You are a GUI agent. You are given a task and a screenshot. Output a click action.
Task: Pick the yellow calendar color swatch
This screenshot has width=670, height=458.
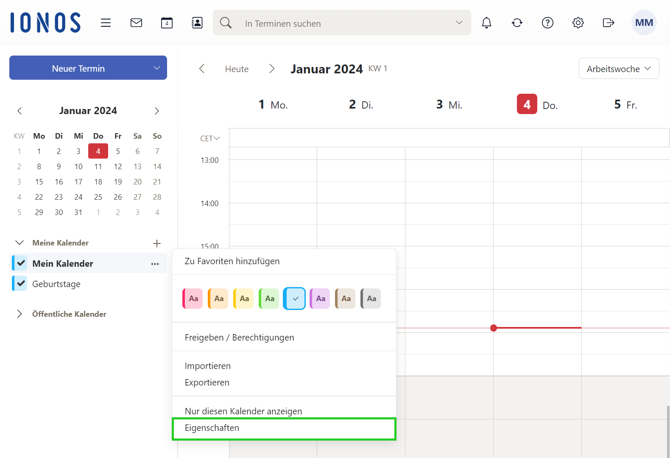pyautogui.click(x=243, y=299)
